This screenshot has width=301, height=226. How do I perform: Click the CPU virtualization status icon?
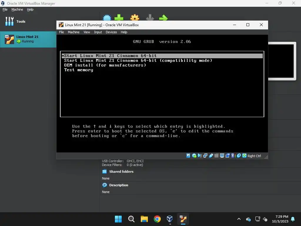coord(233,156)
